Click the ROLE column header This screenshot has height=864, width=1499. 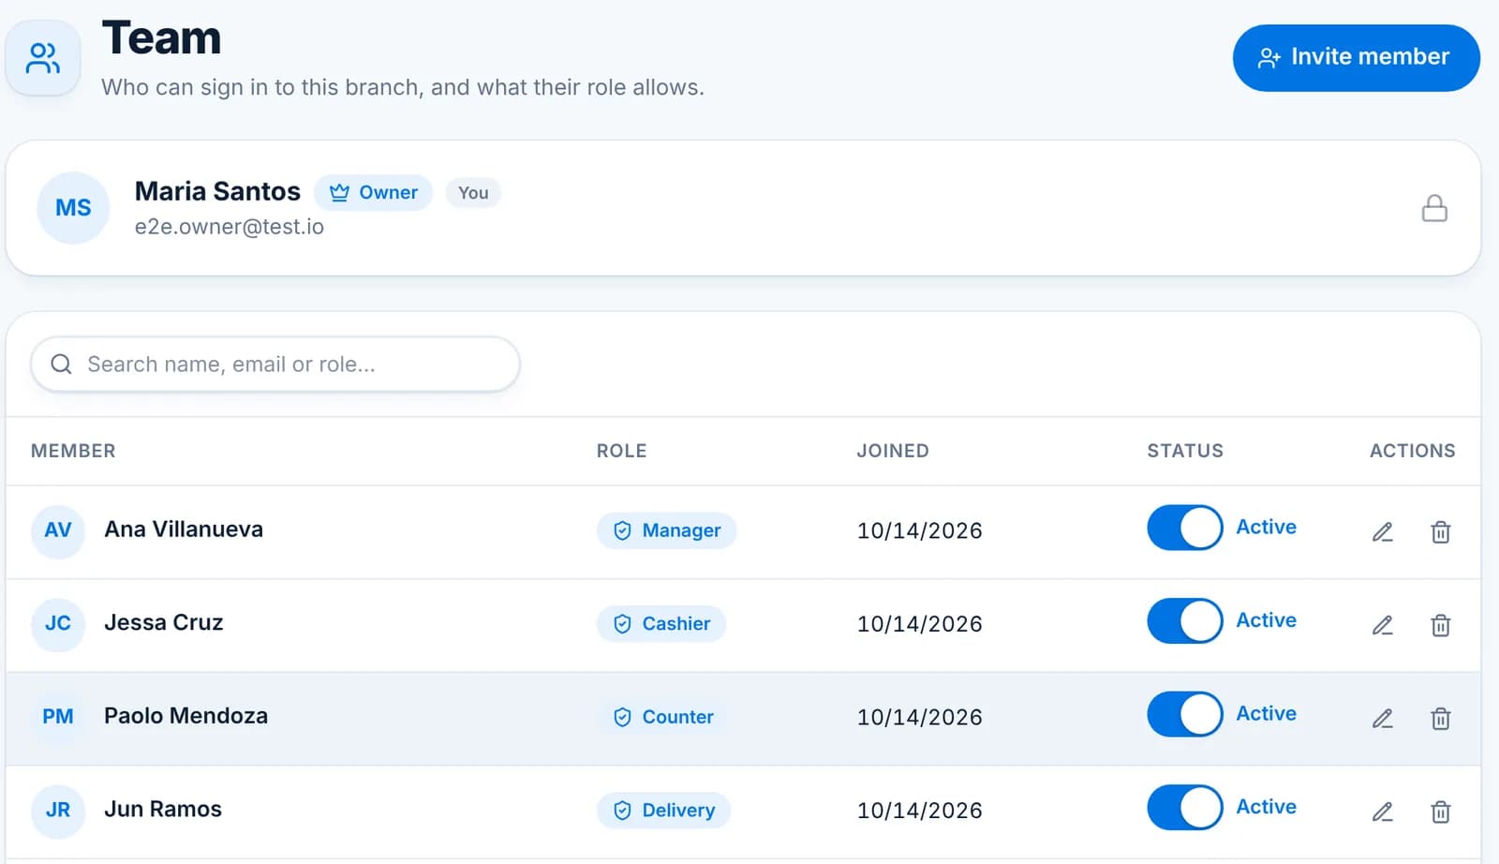pos(622,451)
